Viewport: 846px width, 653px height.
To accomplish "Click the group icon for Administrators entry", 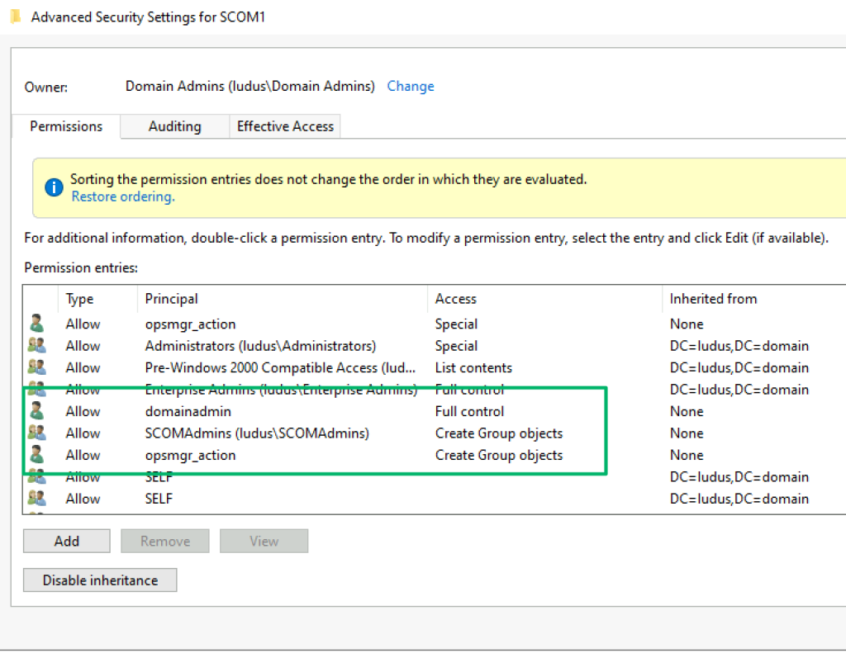I will click(x=36, y=346).
